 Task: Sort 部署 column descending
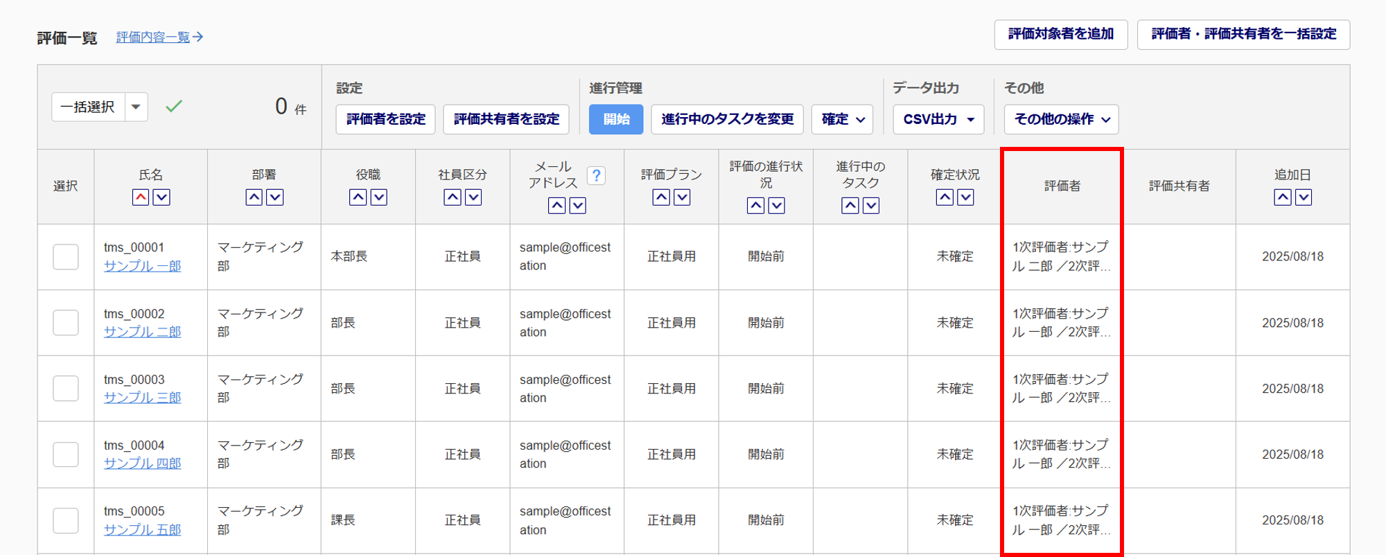click(275, 197)
